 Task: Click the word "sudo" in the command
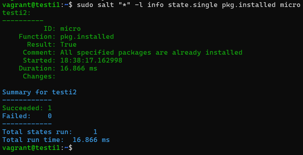coord(85,5)
